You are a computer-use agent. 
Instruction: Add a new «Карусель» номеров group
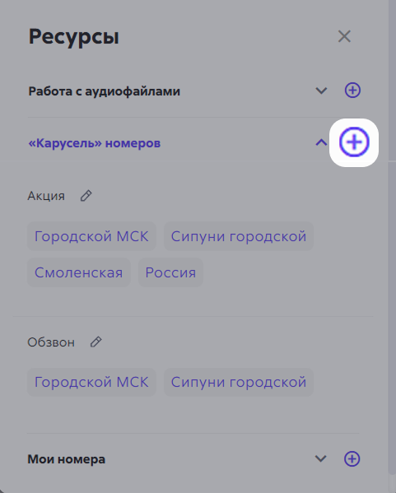[354, 142]
